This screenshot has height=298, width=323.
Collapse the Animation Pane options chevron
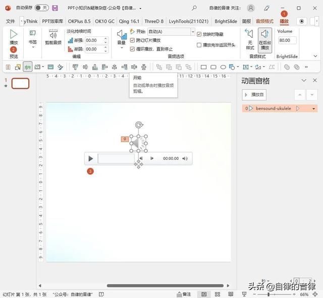[x=304, y=81]
